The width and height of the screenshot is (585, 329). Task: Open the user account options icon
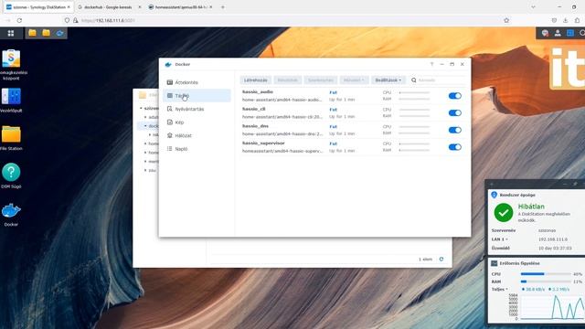pyautogui.click(x=558, y=33)
